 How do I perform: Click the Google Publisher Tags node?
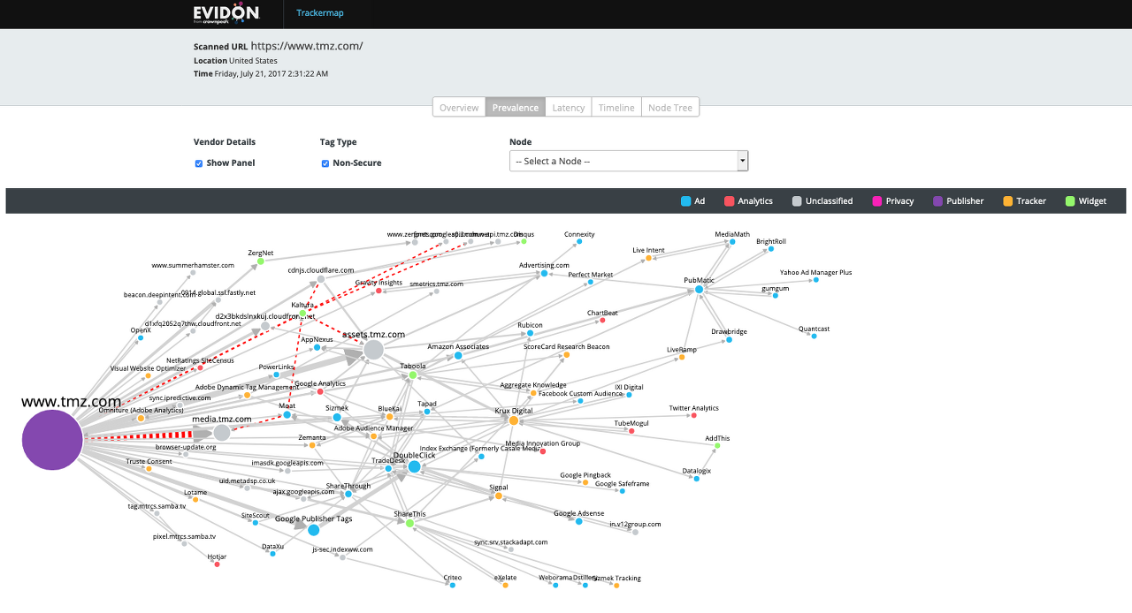[x=313, y=530]
